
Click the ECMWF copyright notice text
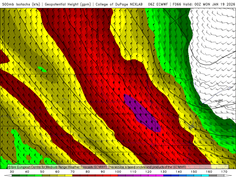tap(97, 167)
